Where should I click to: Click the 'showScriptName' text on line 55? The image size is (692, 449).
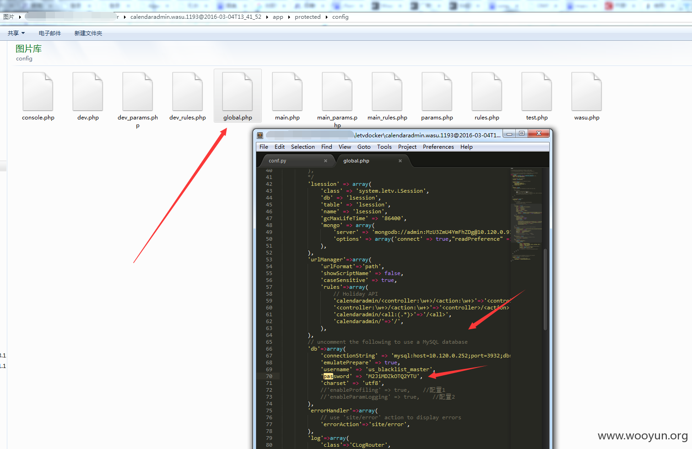(346, 273)
